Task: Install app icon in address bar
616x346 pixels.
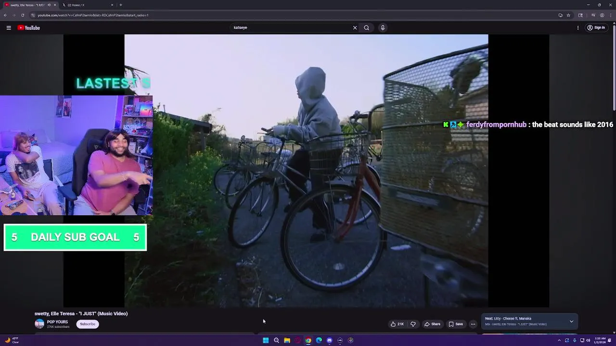Action: point(560,15)
